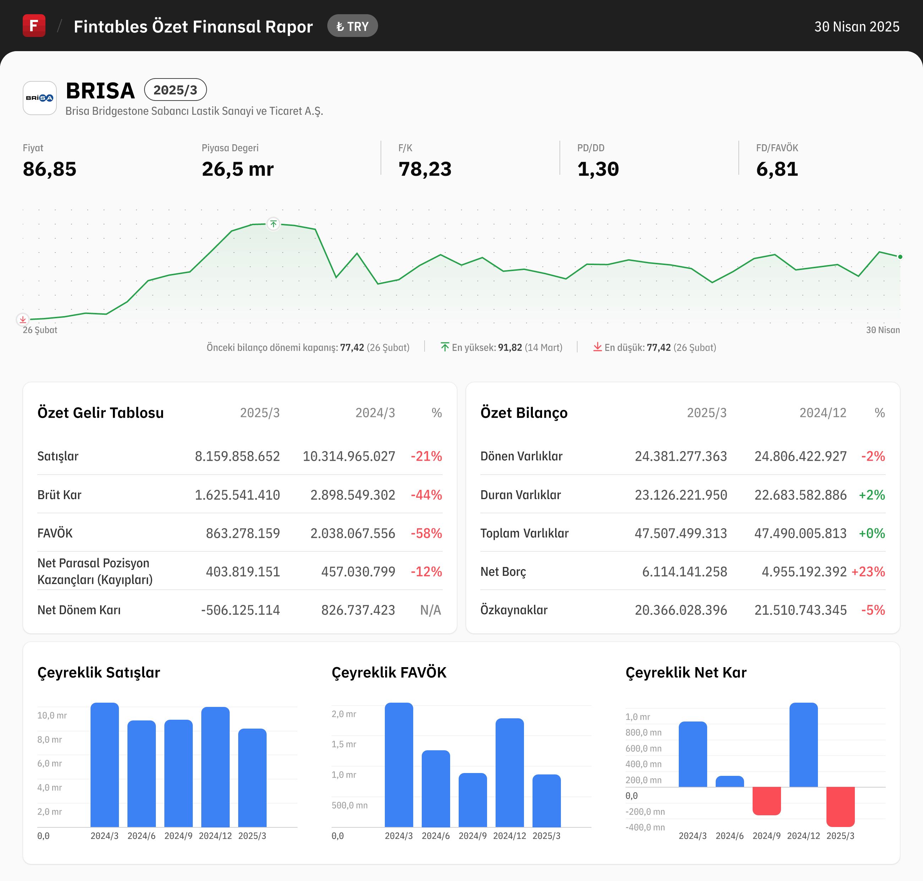
Task: Click the Fiyat value 86,85
Action: [50, 169]
